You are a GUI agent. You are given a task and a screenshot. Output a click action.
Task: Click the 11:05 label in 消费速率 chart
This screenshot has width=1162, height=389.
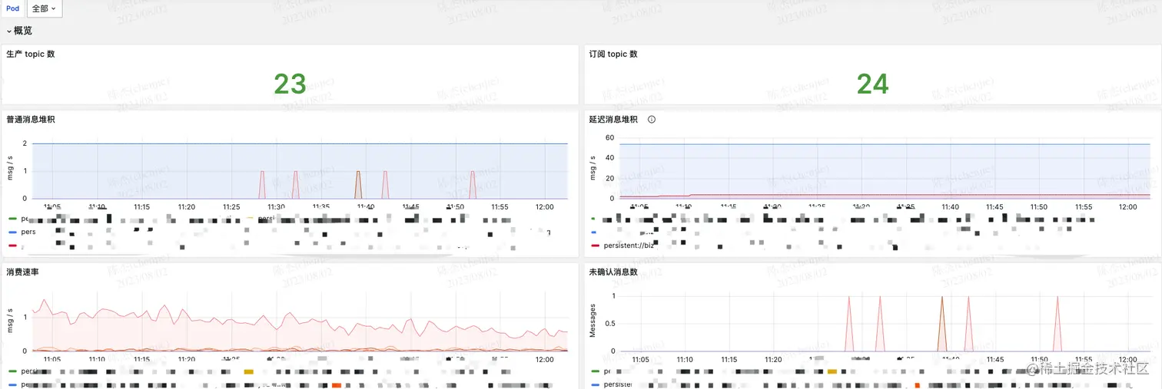coord(52,359)
